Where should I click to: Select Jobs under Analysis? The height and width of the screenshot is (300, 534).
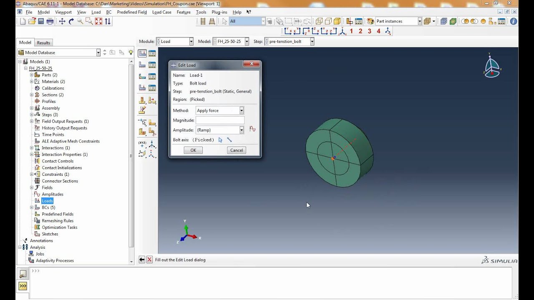tap(40, 254)
